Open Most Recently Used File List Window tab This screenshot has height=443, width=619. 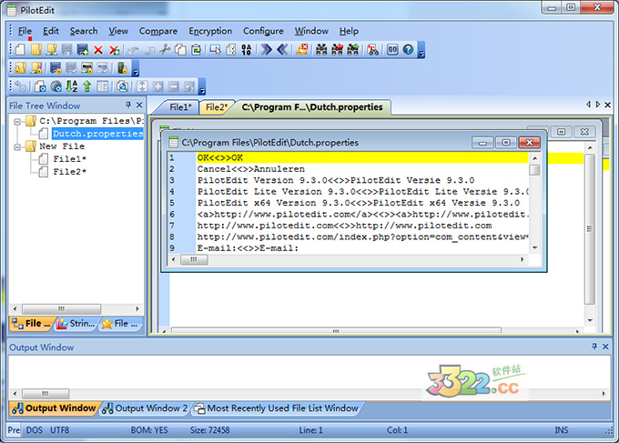click(278, 408)
